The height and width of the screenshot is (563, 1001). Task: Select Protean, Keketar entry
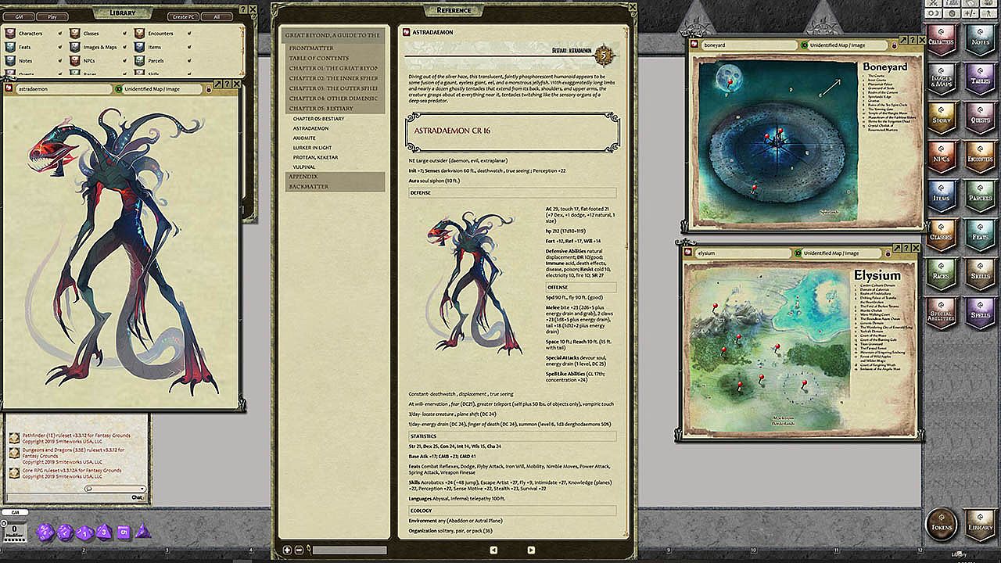click(315, 157)
